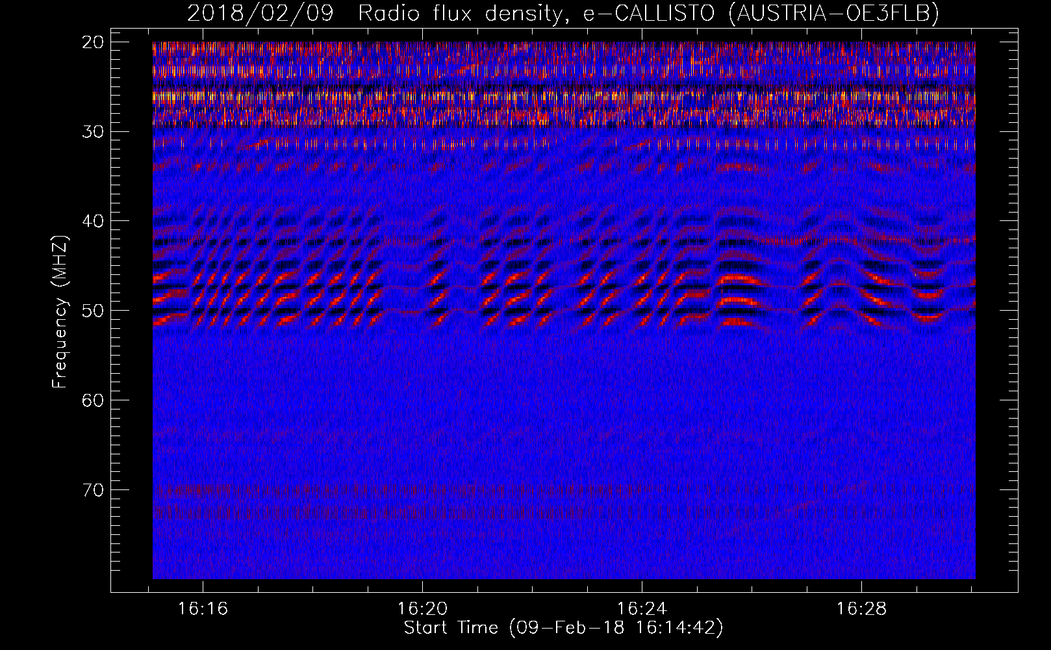Click the 'Start Time (09-Feb-18 16:14:42)' label

coord(563,628)
